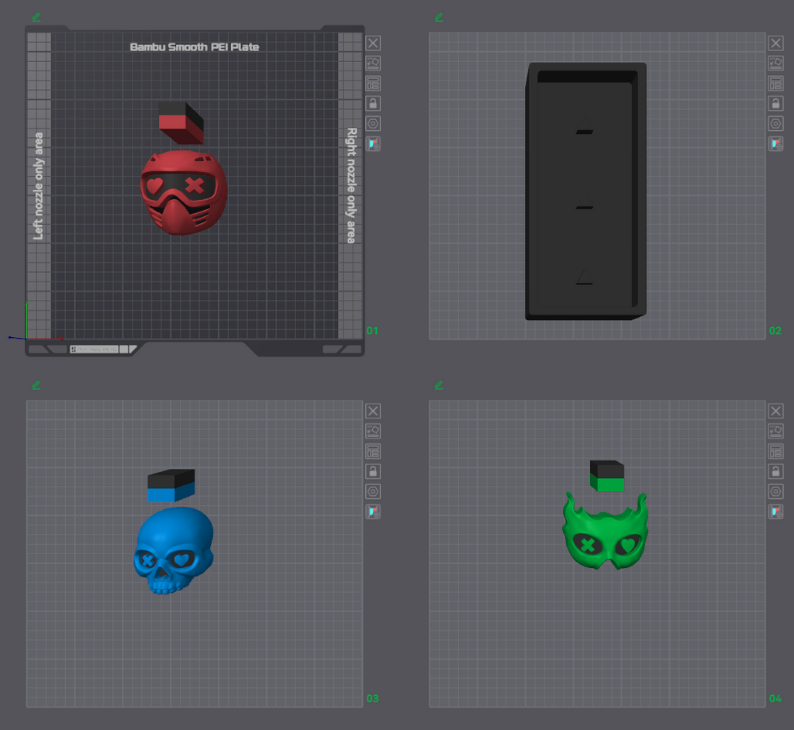Toggle the lock on plate 03
Image resolution: width=794 pixels, height=730 pixels.
(x=373, y=472)
